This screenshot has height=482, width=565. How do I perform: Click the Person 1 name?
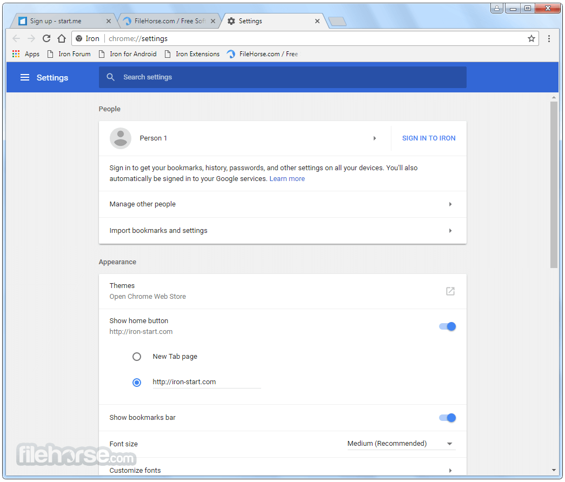154,138
